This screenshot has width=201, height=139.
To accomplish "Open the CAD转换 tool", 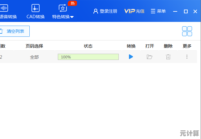I will [x=36, y=11].
